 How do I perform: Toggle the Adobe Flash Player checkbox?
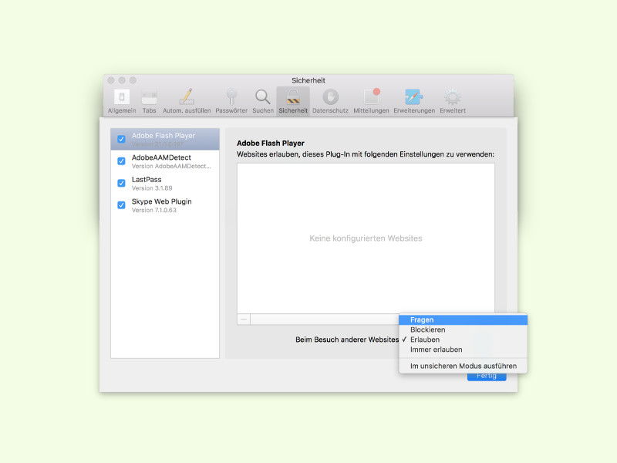click(x=121, y=139)
